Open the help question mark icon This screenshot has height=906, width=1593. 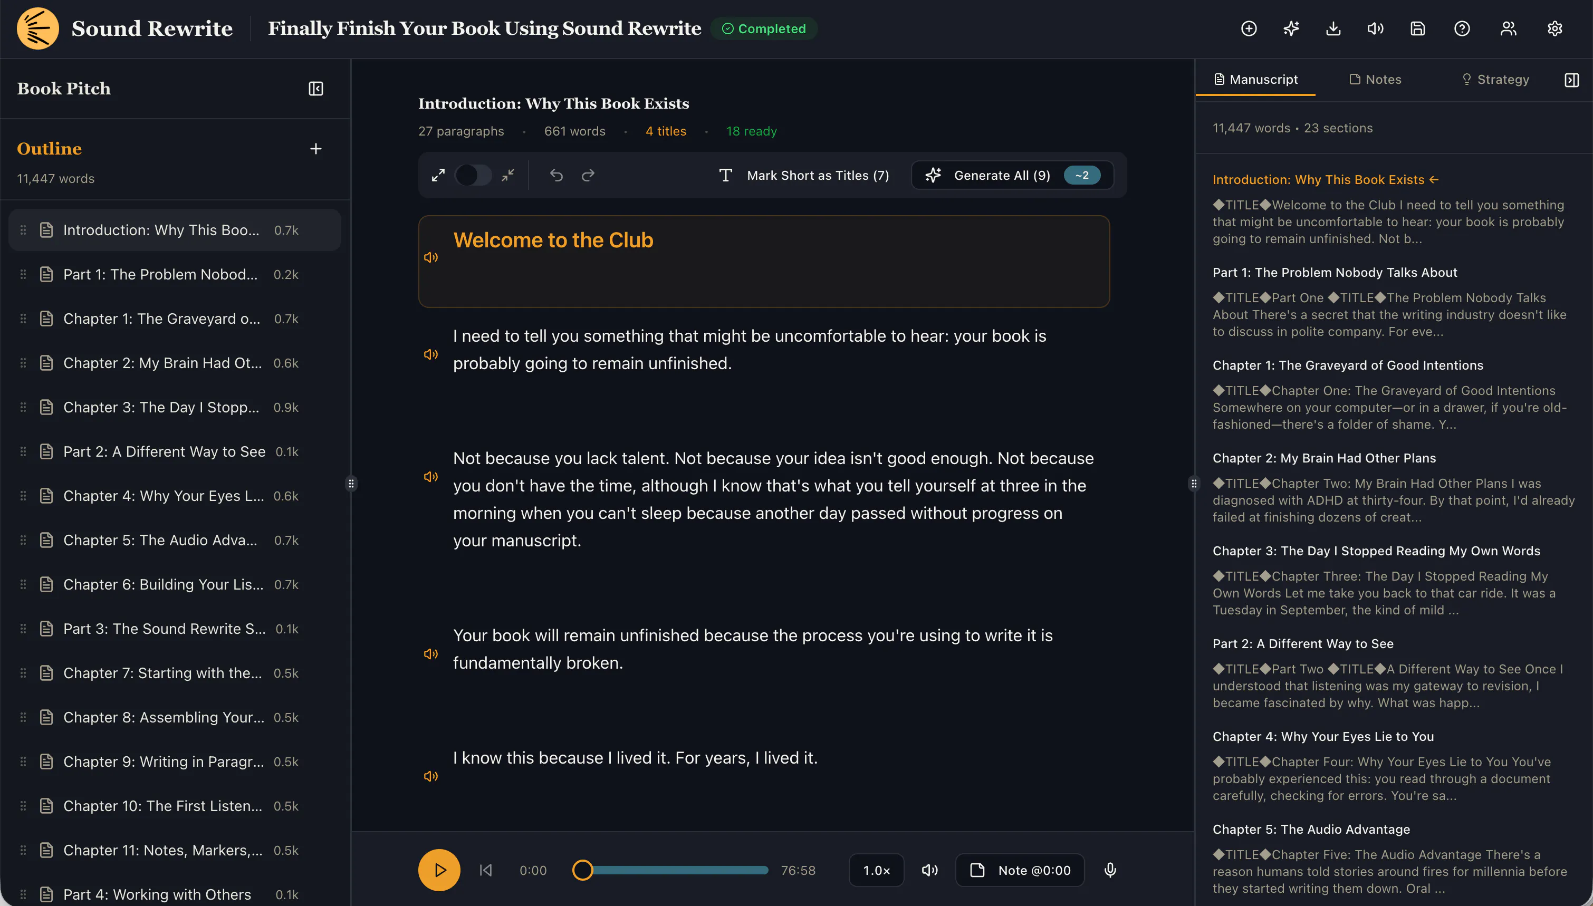coord(1462,28)
